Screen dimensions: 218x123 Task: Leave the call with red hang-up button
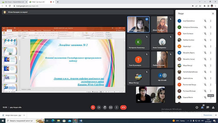pos(123,107)
